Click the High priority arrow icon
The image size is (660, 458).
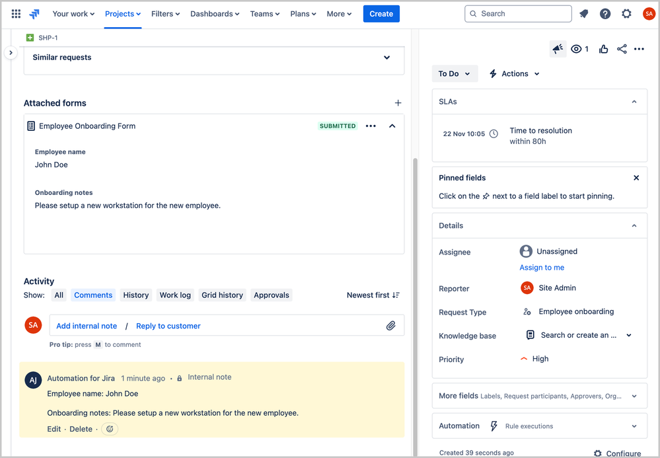(x=524, y=359)
